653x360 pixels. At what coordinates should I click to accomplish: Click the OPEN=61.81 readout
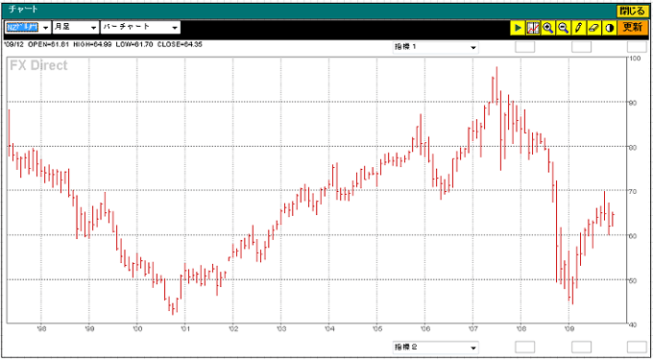point(49,44)
